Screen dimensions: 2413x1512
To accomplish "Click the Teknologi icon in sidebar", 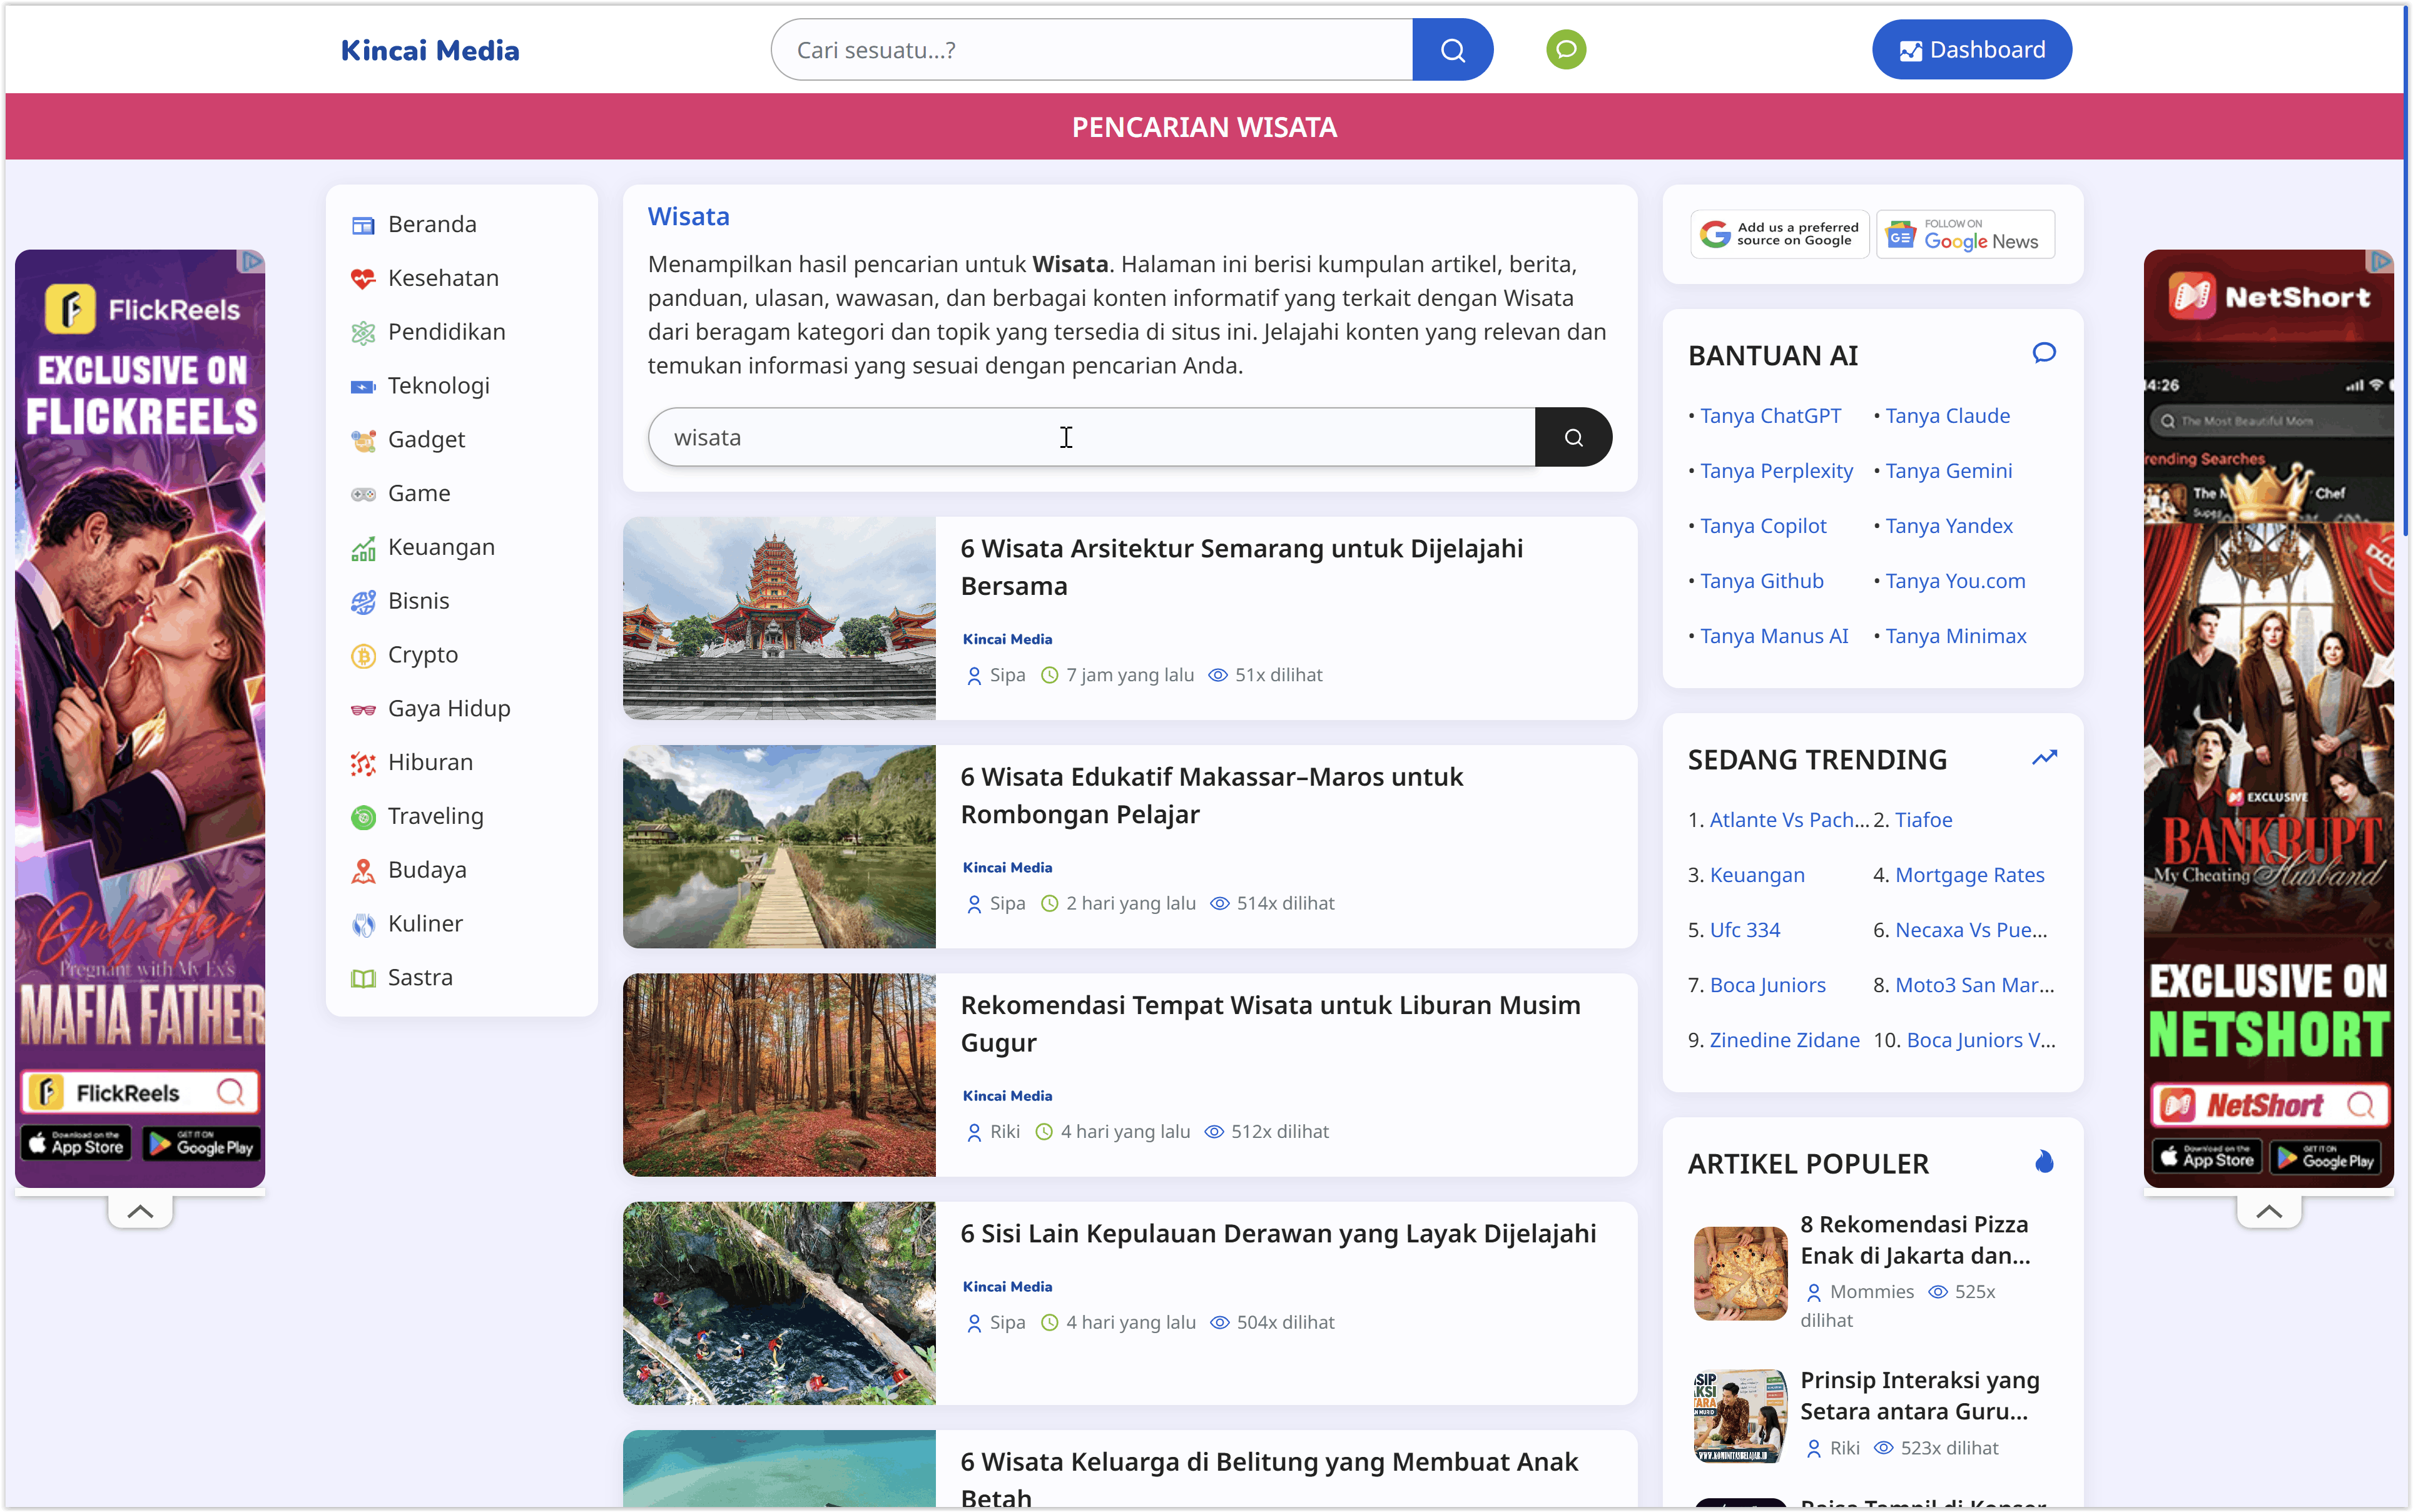I will point(363,387).
